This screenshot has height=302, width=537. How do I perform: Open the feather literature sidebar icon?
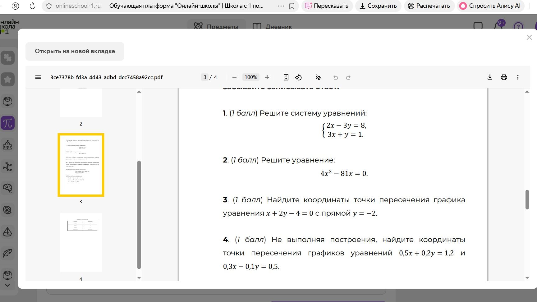7,254
